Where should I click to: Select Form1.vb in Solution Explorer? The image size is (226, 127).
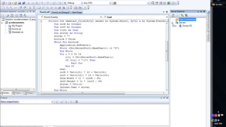click(x=16, y=29)
